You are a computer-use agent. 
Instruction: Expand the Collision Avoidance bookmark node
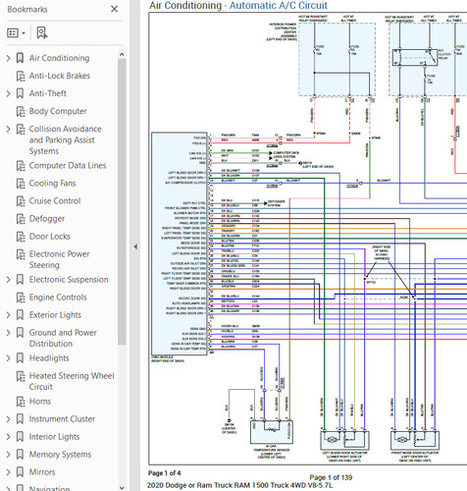pyautogui.click(x=8, y=129)
